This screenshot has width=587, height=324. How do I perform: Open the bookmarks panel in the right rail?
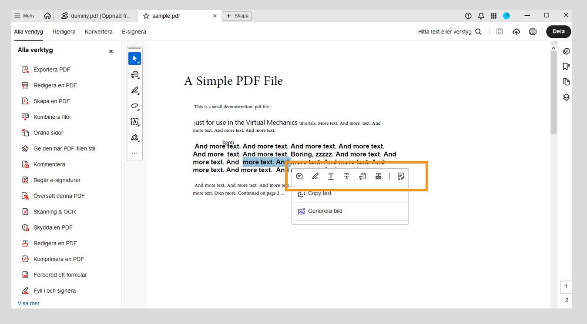click(566, 67)
